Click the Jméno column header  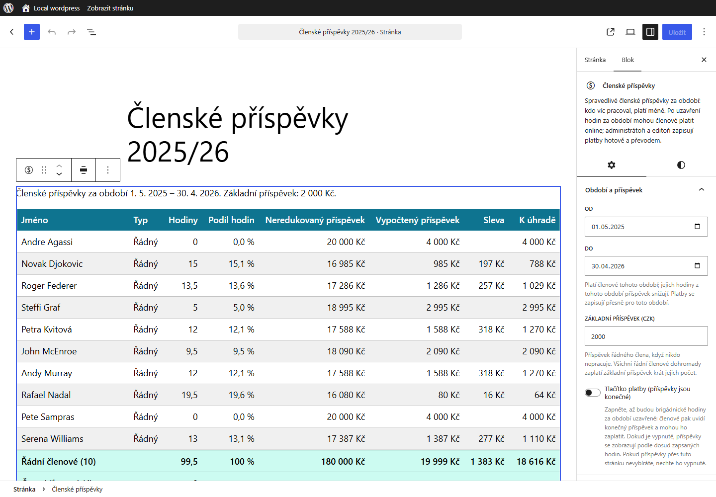(x=35, y=220)
